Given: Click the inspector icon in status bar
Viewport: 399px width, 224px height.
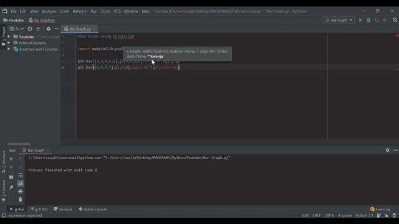Looking at the screenshot, I should (x=394, y=215).
